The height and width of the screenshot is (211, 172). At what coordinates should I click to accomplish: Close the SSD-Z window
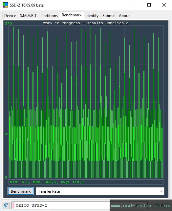tap(164, 5)
